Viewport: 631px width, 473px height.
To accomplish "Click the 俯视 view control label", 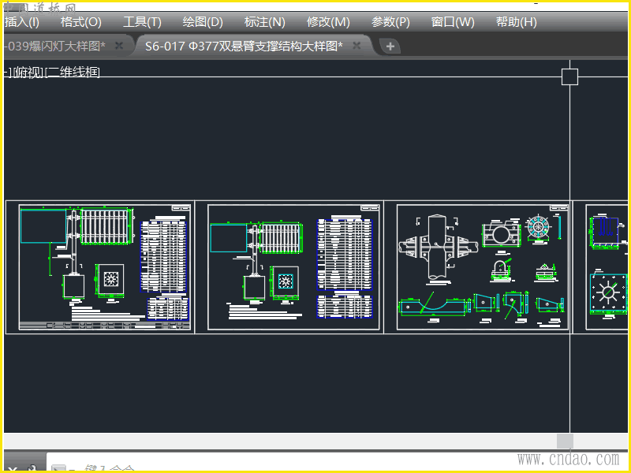I will tap(28, 73).
